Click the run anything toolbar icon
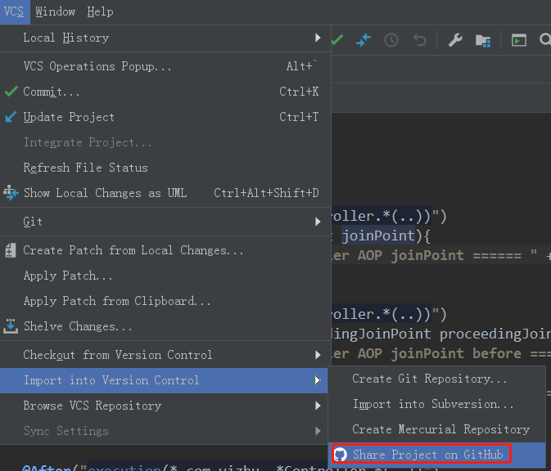This screenshot has height=471, width=551. [x=519, y=40]
